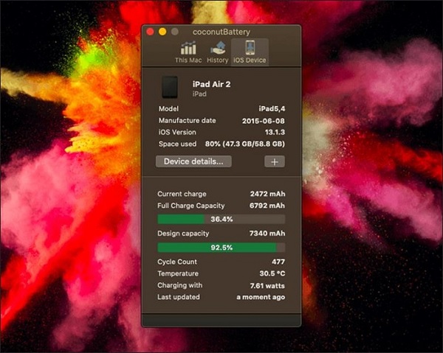Select the temperature reading 30.5 °C
The image size is (443, 353).
[x=271, y=273]
